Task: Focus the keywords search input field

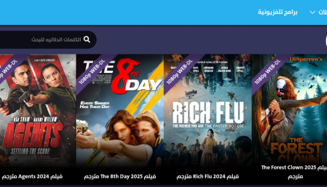Action: (48, 40)
